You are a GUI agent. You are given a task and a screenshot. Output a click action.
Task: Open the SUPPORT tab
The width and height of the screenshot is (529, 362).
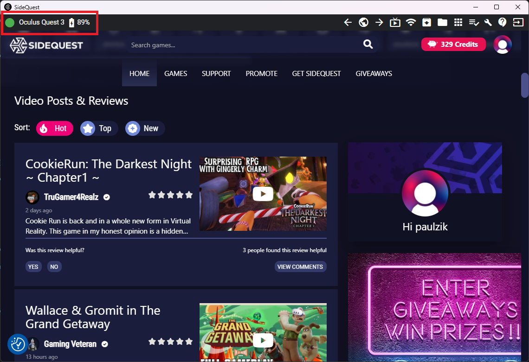click(x=216, y=74)
